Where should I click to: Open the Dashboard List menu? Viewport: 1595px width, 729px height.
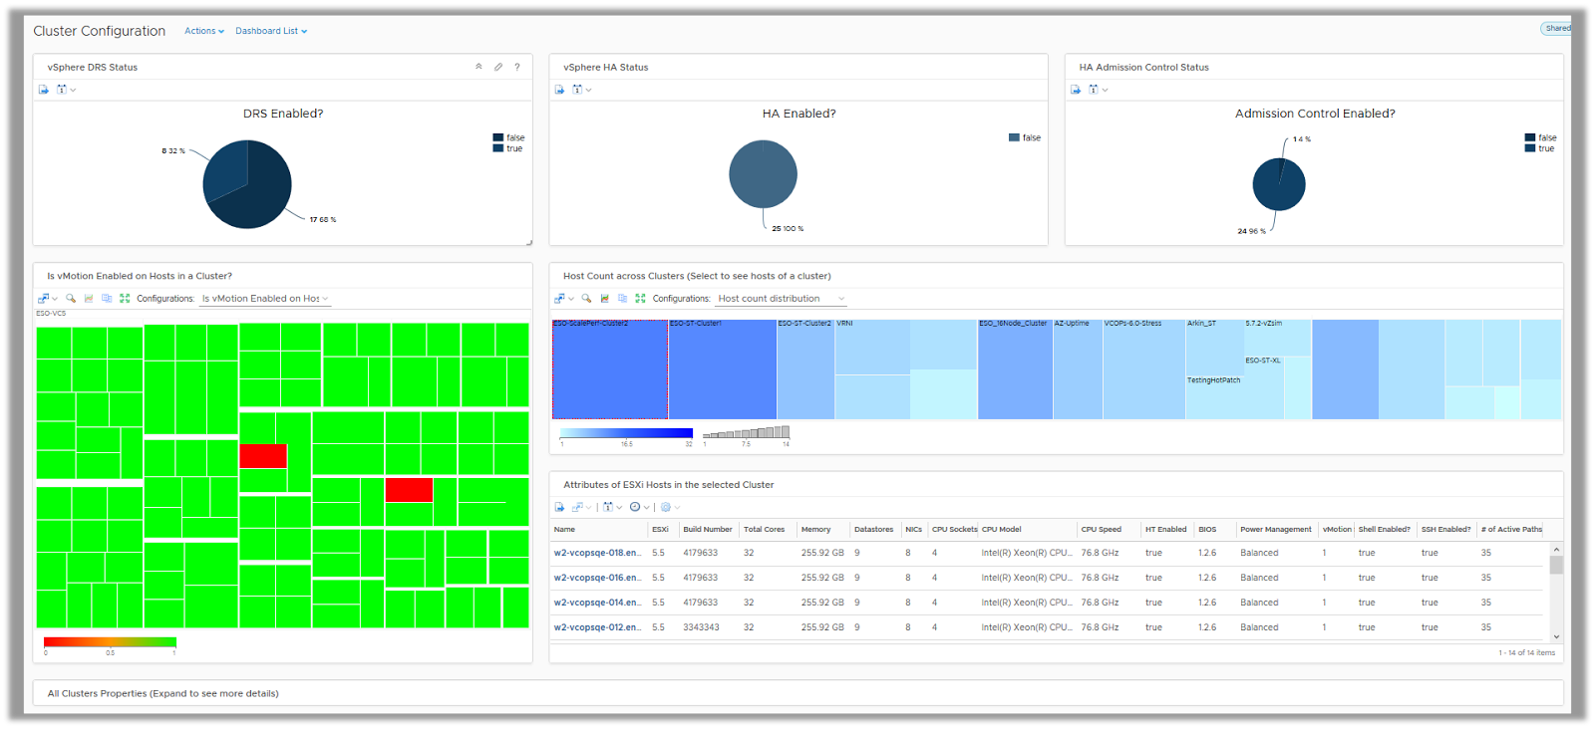pos(271,31)
